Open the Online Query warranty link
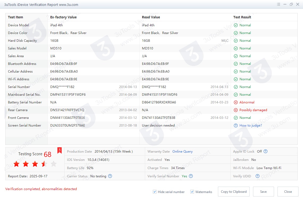 click(x=182, y=152)
